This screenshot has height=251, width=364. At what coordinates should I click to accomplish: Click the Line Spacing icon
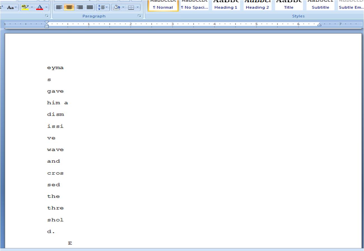tap(101, 7)
